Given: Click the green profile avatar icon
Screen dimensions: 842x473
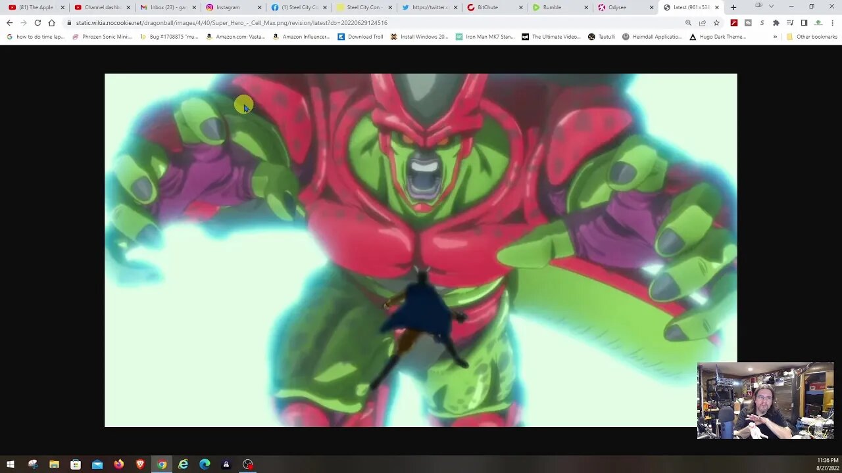Looking at the screenshot, I should (818, 22).
